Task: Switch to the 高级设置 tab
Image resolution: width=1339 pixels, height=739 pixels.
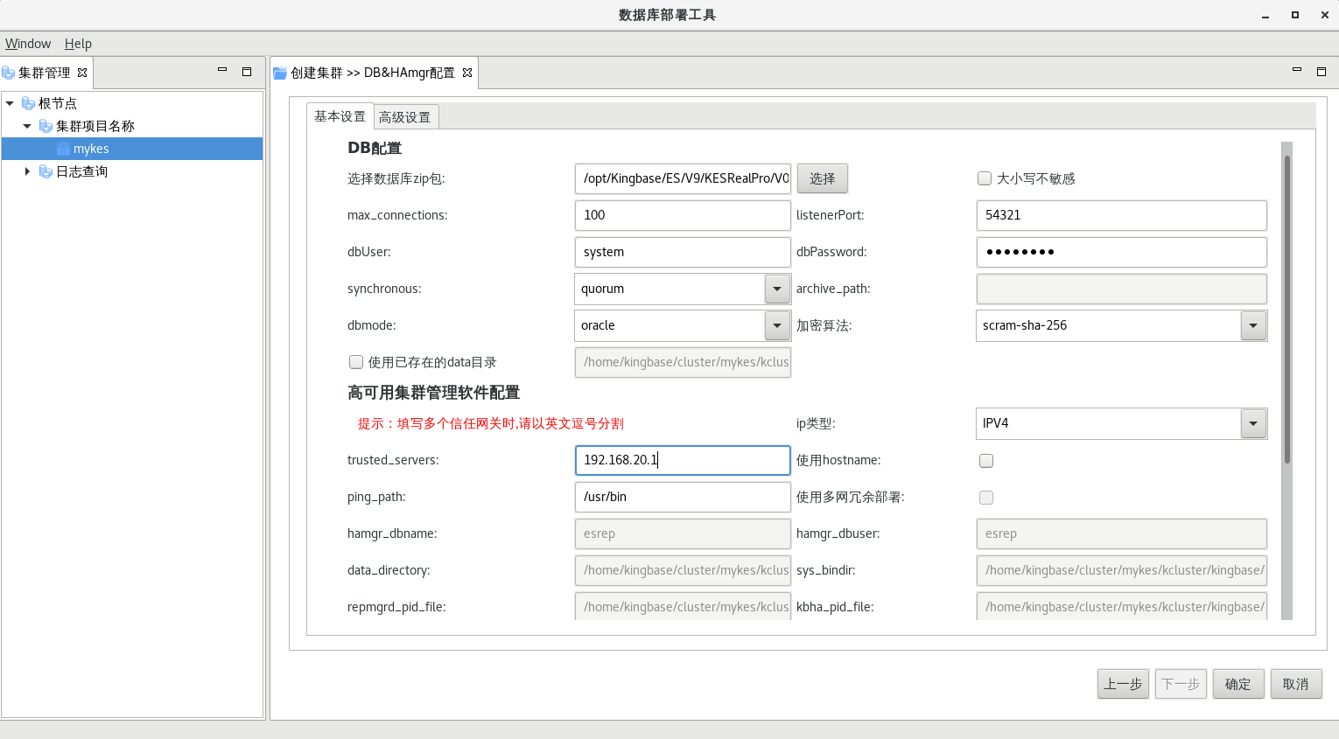Action: pos(404,117)
